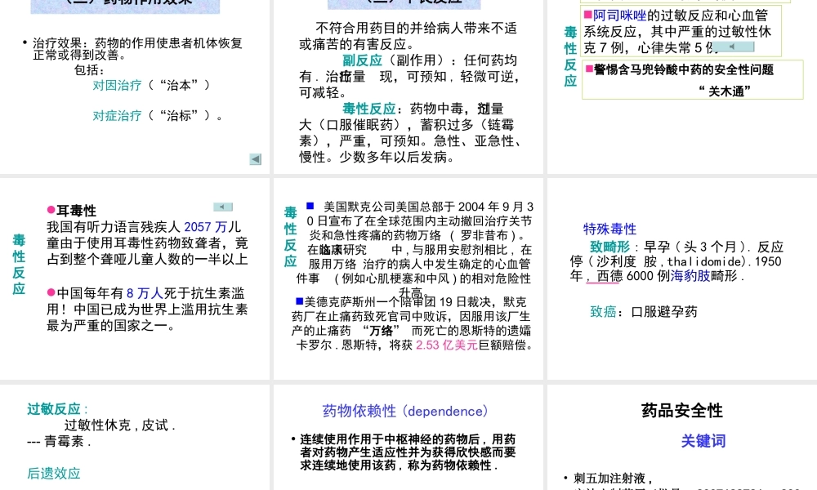Screen dimensions: 817x490
Task: Click the 关键词 blue heading
Action: click(703, 441)
